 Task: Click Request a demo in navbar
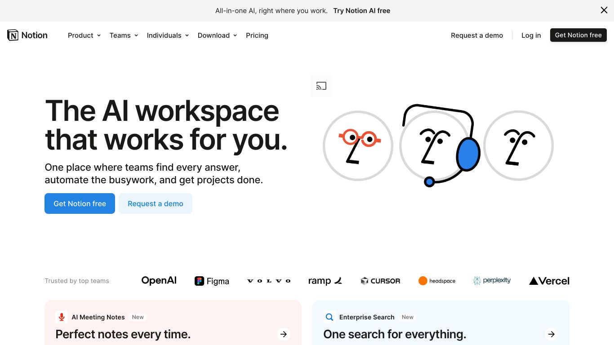(x=477, y=35)
